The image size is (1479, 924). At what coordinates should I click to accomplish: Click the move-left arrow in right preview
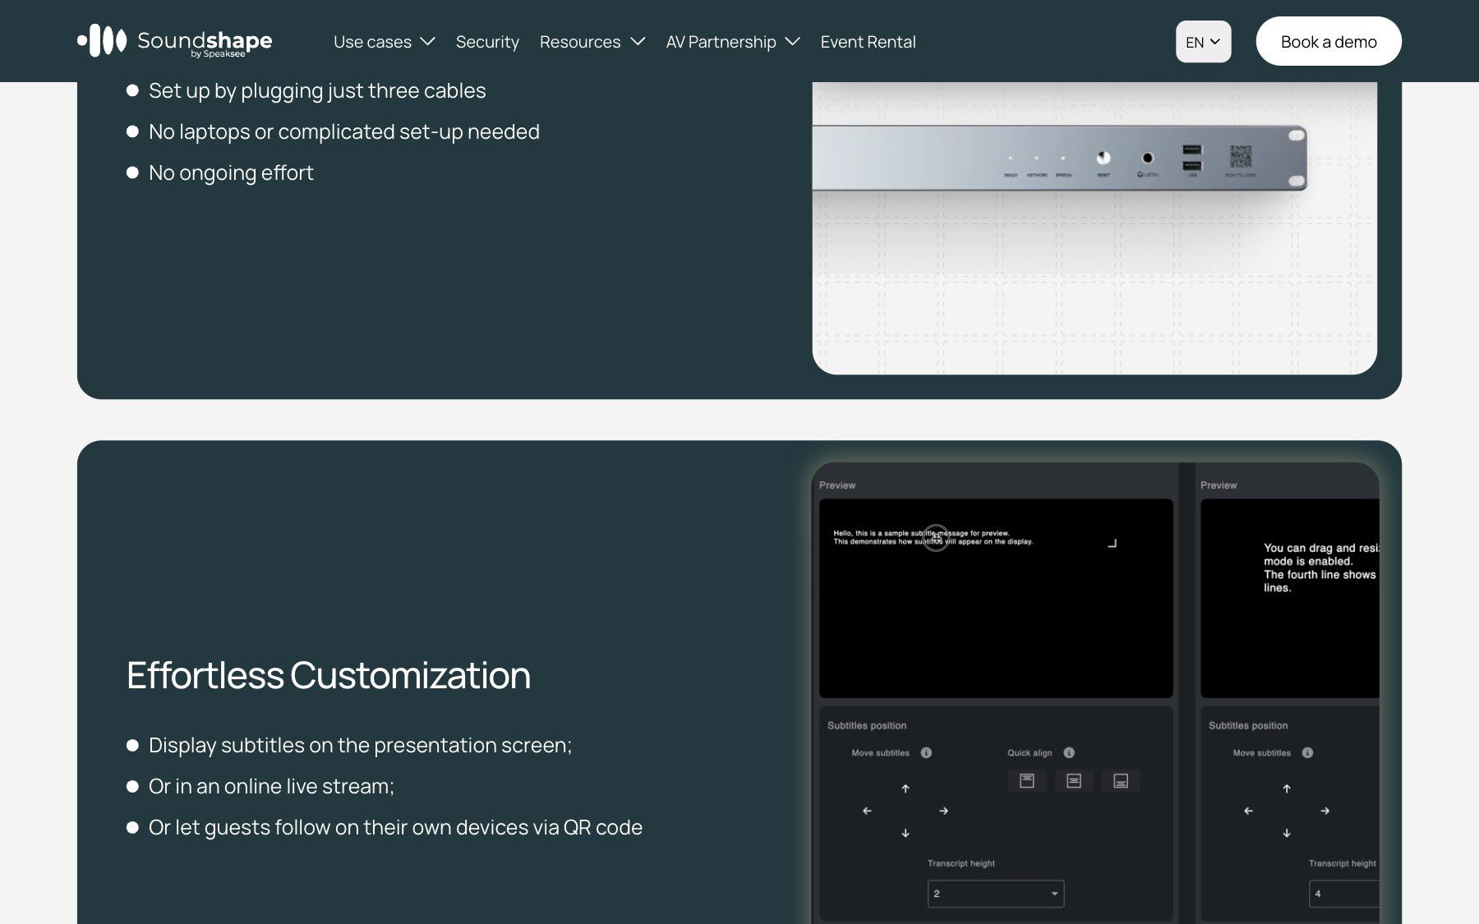(1248, 811)
